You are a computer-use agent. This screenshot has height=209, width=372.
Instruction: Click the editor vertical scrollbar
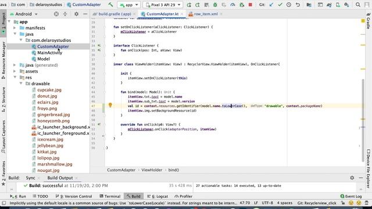point(363,121)
